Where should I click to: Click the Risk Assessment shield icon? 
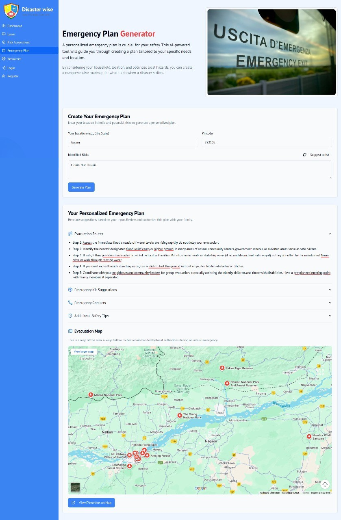tap(4, 42)
